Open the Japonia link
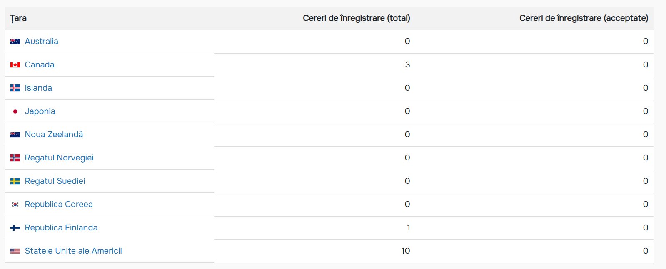 (x=40, y=111)
